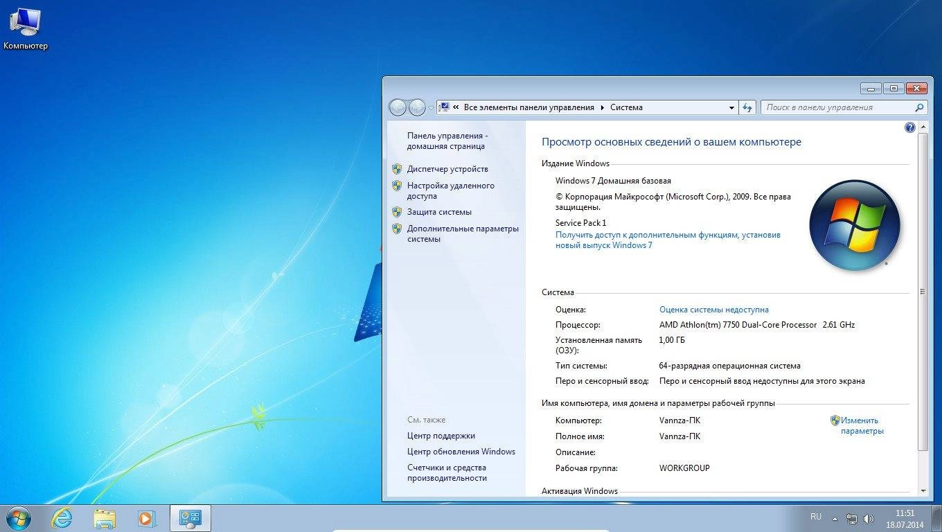
Task: Click the control panel icon in address bar
Action: coord(444,107)
